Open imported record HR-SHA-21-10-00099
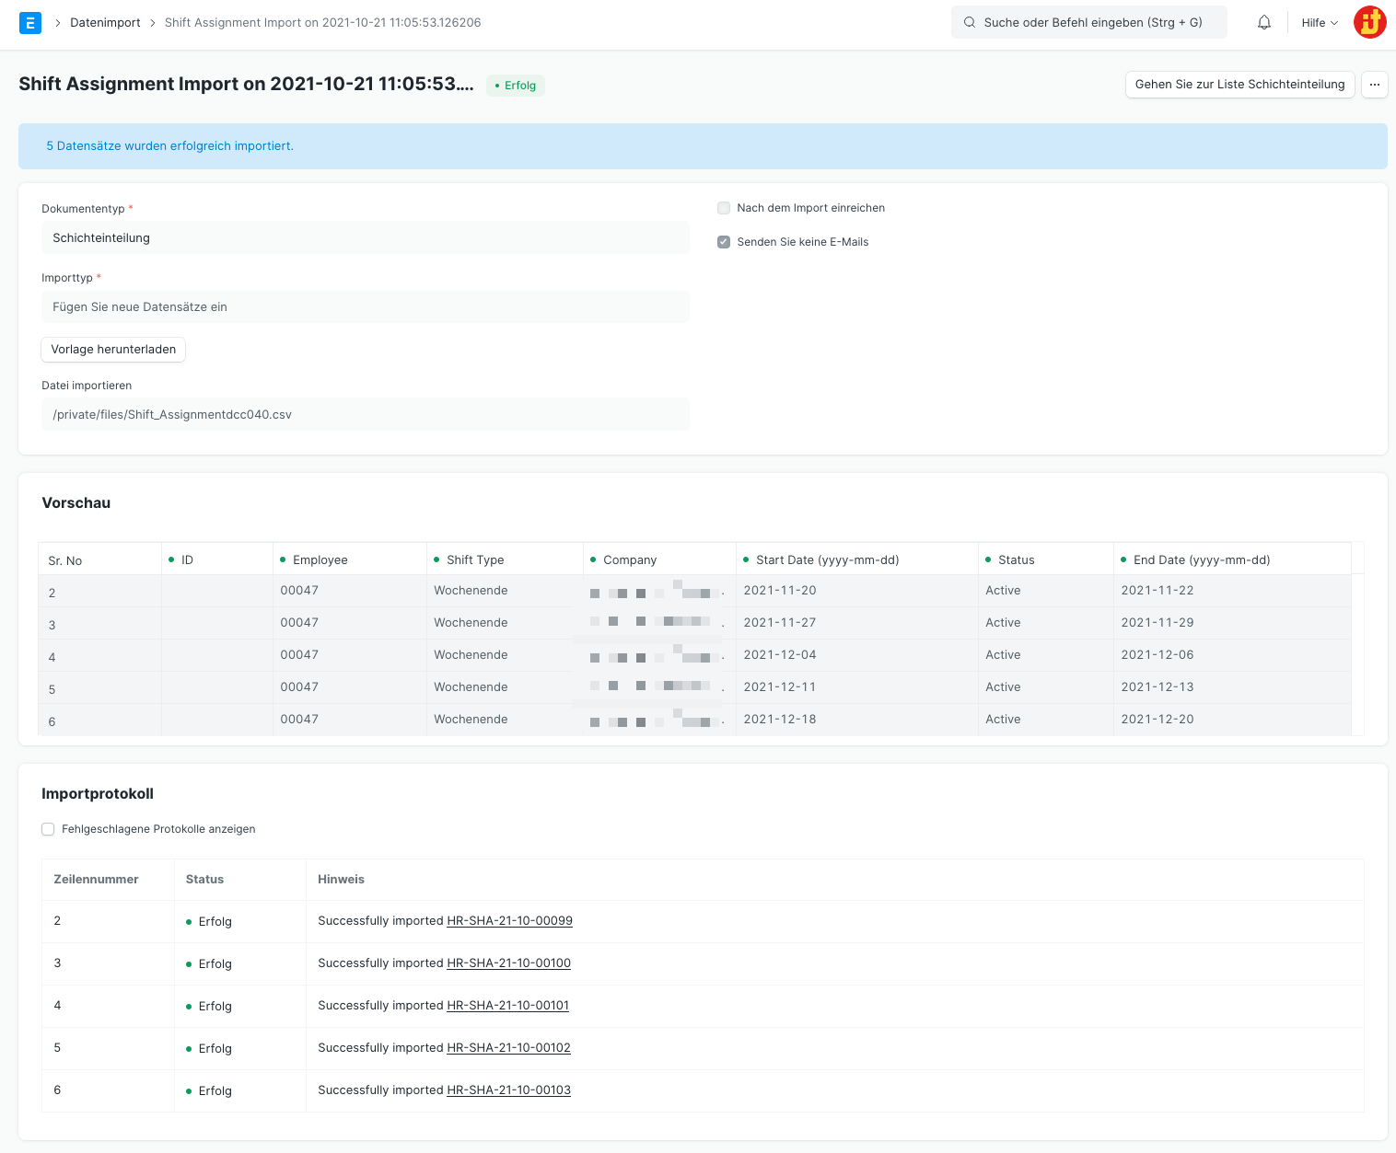Screen dimensions: 1396x1153 point(509,921)
